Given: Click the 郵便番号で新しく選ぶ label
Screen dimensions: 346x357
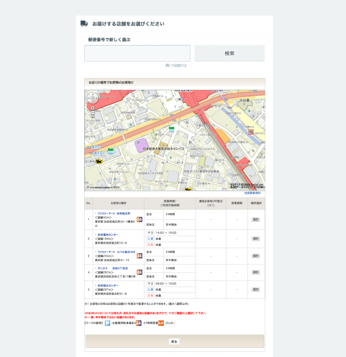Looking at the screenshot, I should 109,40.
